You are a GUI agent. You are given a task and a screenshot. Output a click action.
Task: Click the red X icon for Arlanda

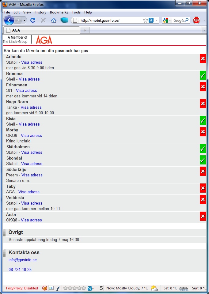click(203, 58)
